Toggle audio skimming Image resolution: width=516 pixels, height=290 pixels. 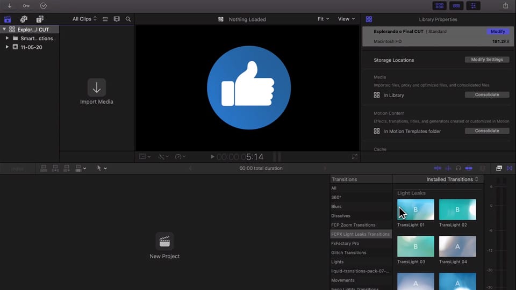(x=448, y=168)
